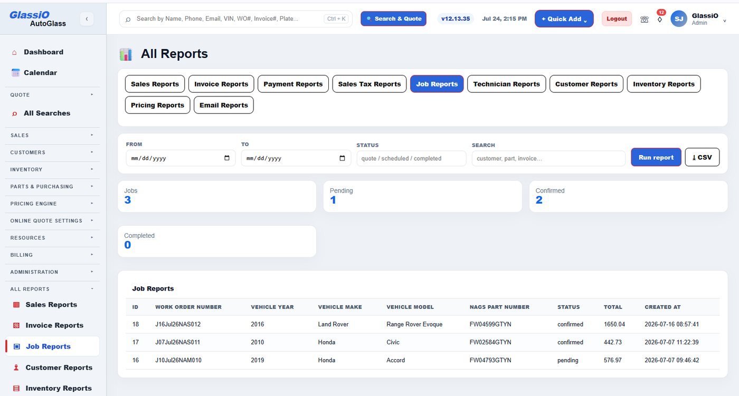Open the FROM date calendar picker

pyautogui.click(x=227, y=158)
